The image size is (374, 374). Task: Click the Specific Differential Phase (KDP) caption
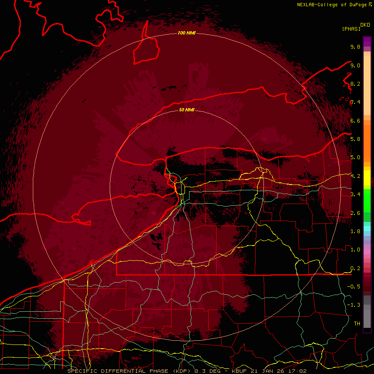(130, 371)
